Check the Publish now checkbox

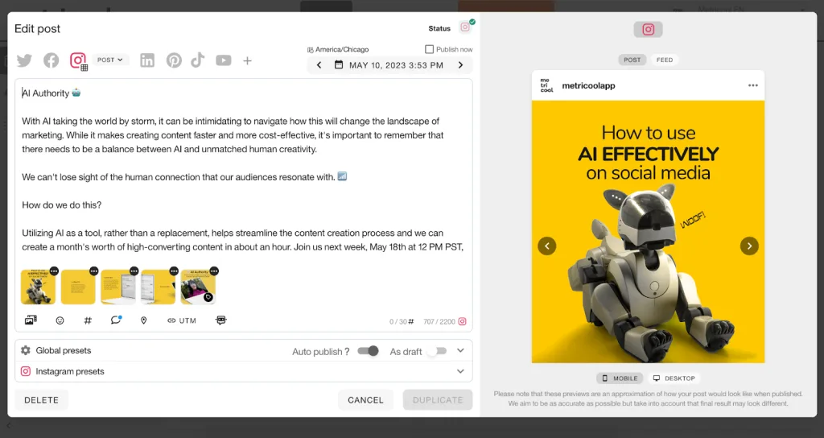coord(429,49)
